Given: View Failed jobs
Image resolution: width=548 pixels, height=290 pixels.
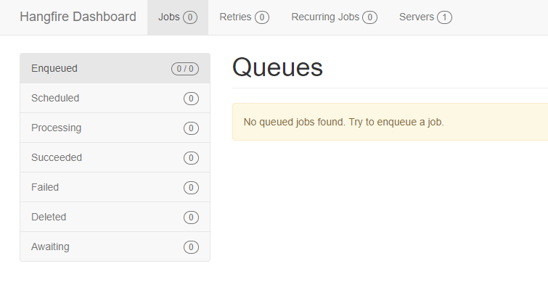Looking at the screenshot, I should [x=115, y=187].
